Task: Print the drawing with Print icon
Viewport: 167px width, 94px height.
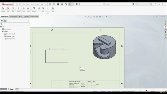Action: (x=62, y=4)
